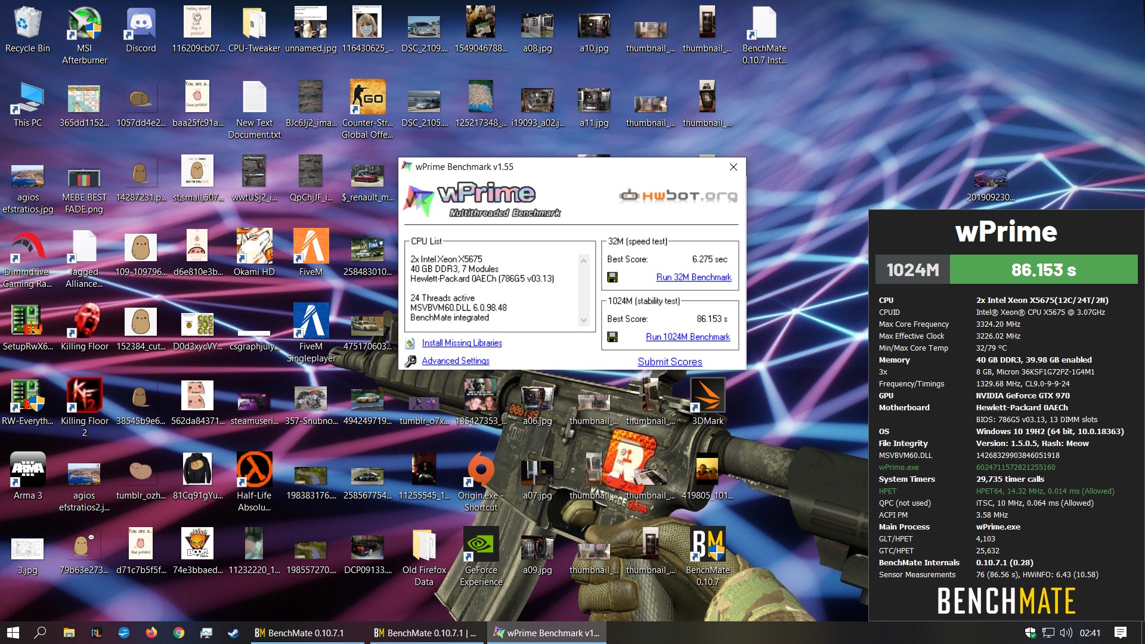
Task: Select the 201909230 image thumbnail
Action: pos(991,185)
